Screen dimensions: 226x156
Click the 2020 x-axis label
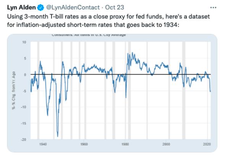click(x=207, y=144)
